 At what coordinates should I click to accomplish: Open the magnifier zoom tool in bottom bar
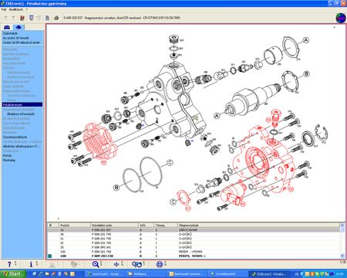click(96, 264)
